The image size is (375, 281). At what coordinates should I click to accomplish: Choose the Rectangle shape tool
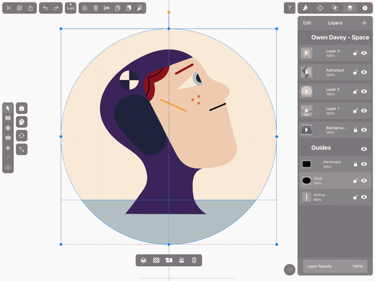point(8,118)
